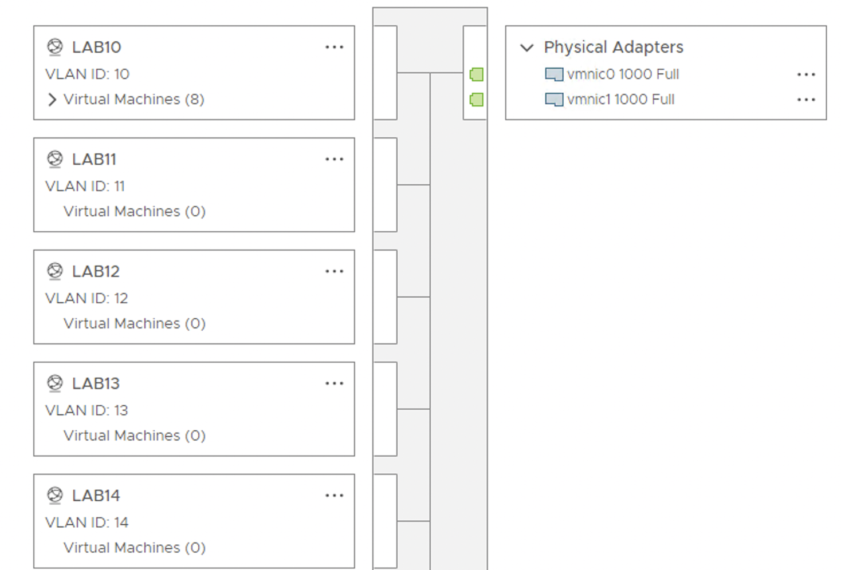Open the LAB12 ellipsis actions menu
The image size is (841, 570).
pos(334,271)
